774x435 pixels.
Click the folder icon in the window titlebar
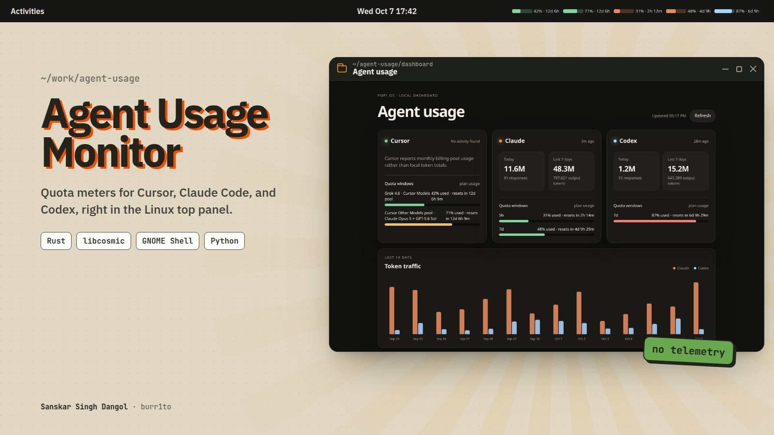(342, 68)
